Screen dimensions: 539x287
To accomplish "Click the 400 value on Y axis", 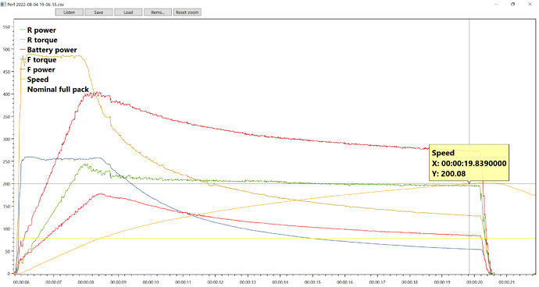I will click(6, 94).
